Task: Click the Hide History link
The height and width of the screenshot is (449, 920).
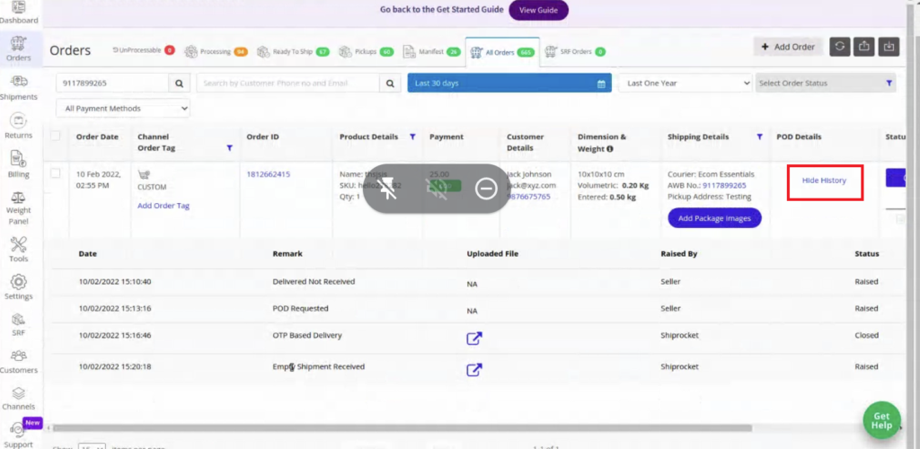Action: tap(824, 180)
